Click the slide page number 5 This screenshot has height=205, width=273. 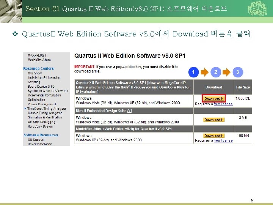[x=252, y=201]
